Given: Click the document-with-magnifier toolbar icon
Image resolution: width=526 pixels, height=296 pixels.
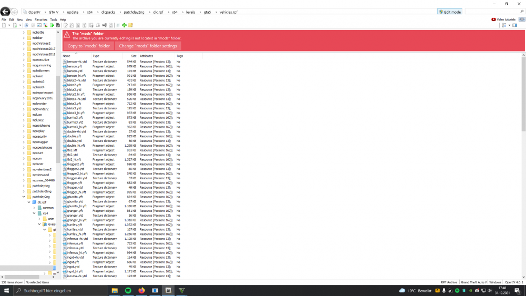Looking at the screenshot, I should (x=72, y=25).
